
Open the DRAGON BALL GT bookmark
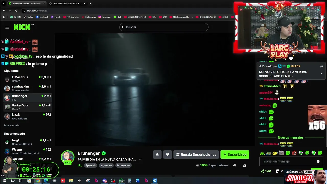[206, 17]
